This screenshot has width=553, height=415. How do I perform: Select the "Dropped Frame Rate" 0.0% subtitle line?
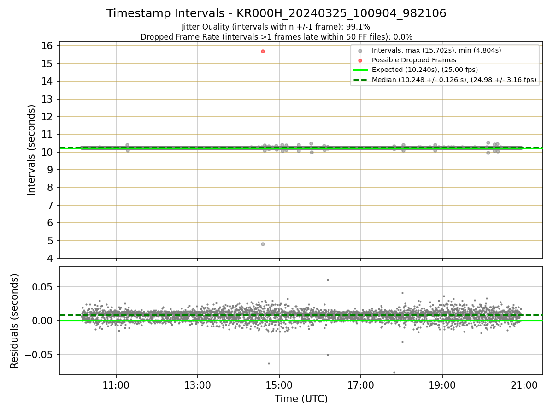(276, 36)
